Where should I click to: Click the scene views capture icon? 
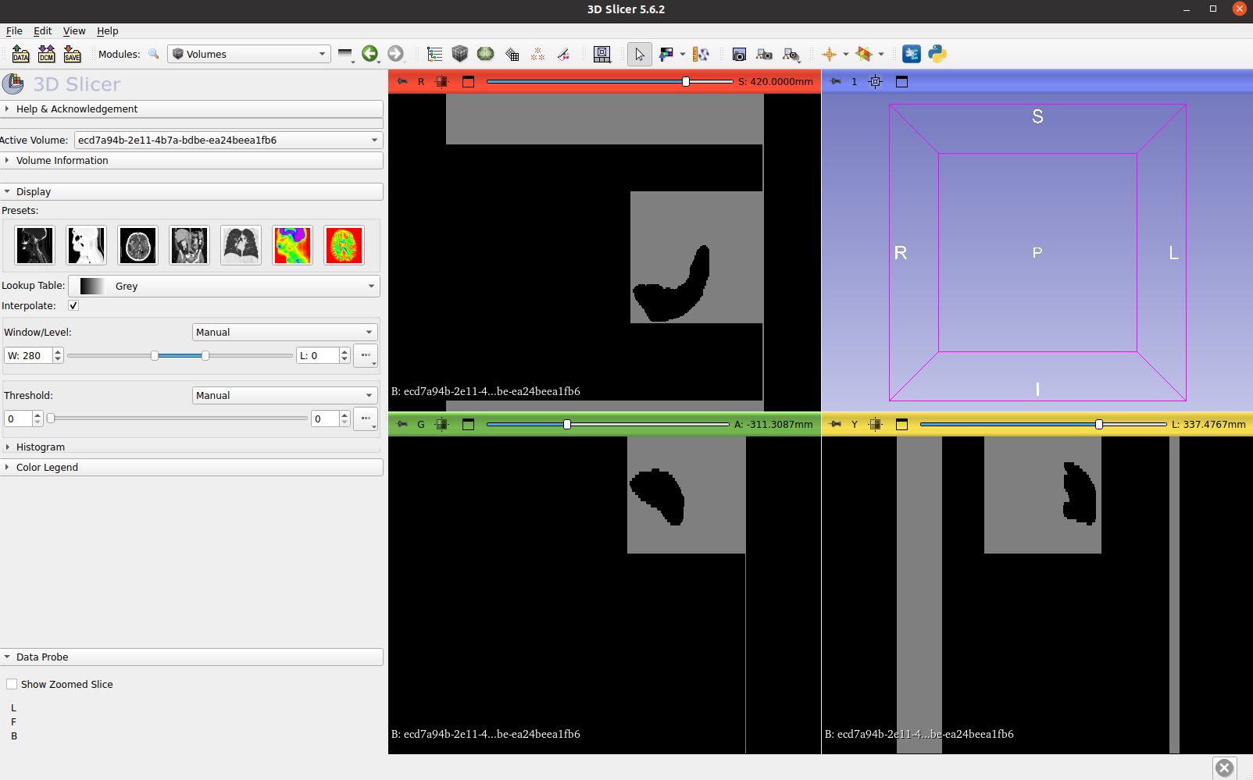tap(765, 54)
